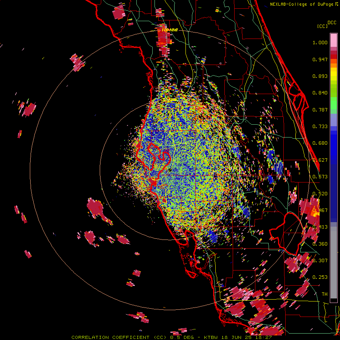This screenshot has height=340, width=340.
Task: Select the 0.573 scale value
Action: (320, 177)
